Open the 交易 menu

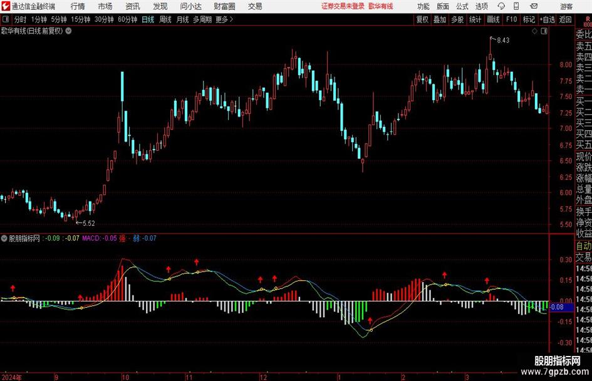(255, 6)
